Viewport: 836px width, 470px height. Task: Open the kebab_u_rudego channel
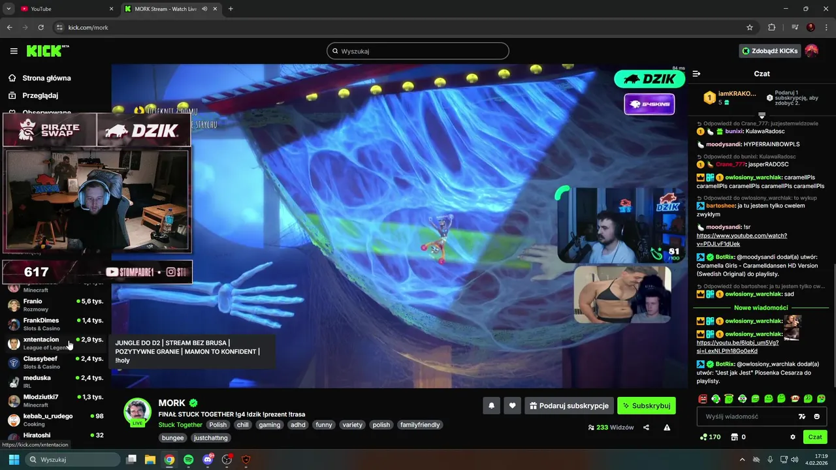click(x=56, y=420)
